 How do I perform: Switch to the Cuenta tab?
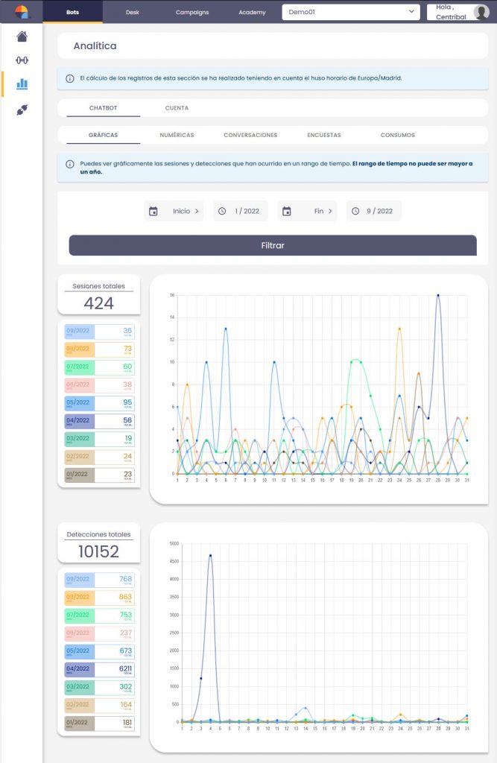(x=177, y=108)
